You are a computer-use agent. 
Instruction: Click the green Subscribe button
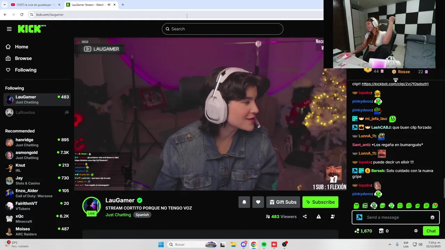pos(320,202)
